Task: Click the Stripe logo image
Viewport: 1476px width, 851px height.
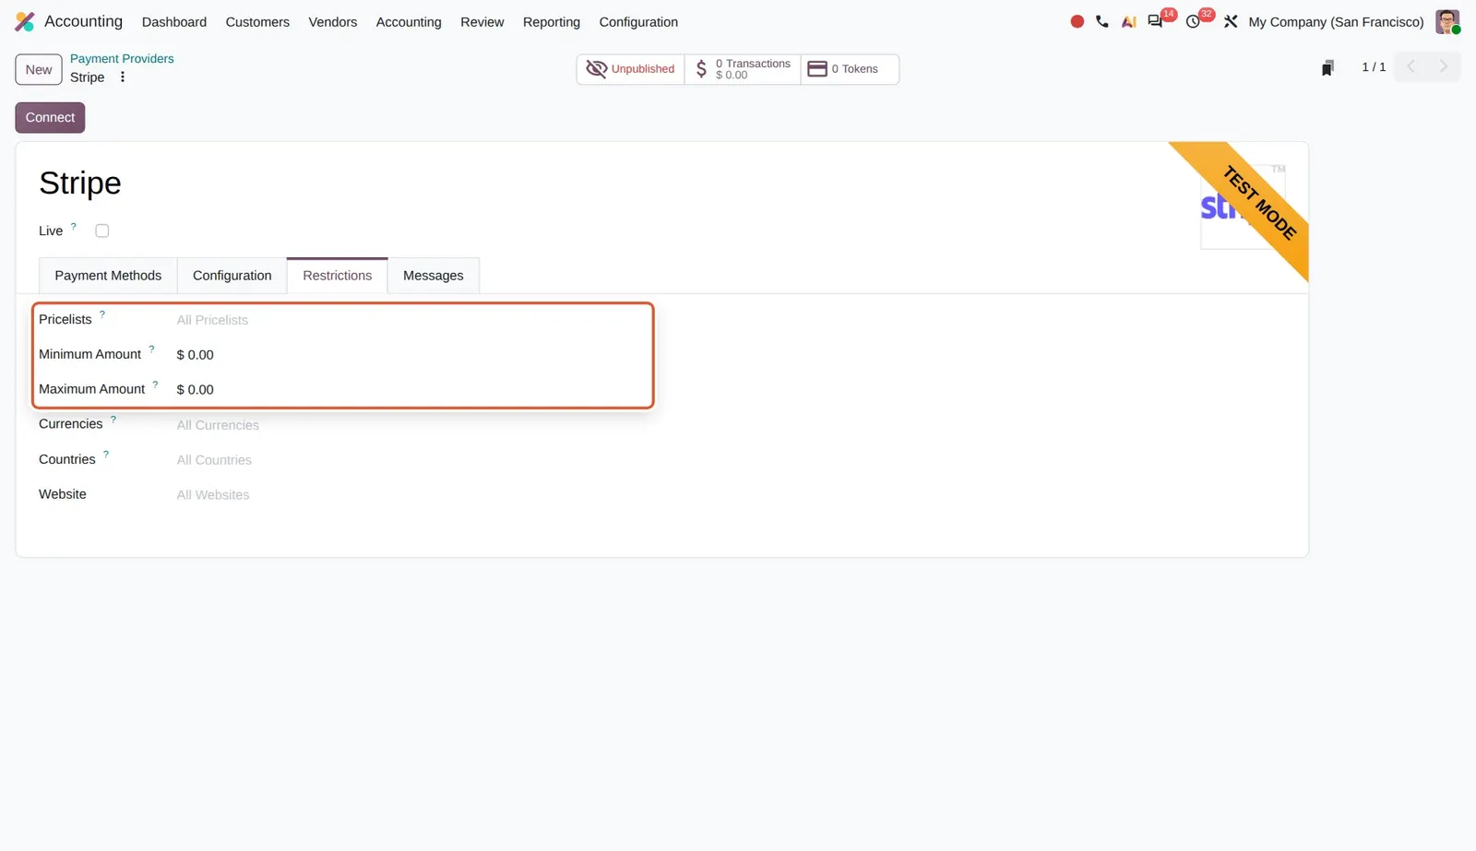Action: [x=1242, y=207]
